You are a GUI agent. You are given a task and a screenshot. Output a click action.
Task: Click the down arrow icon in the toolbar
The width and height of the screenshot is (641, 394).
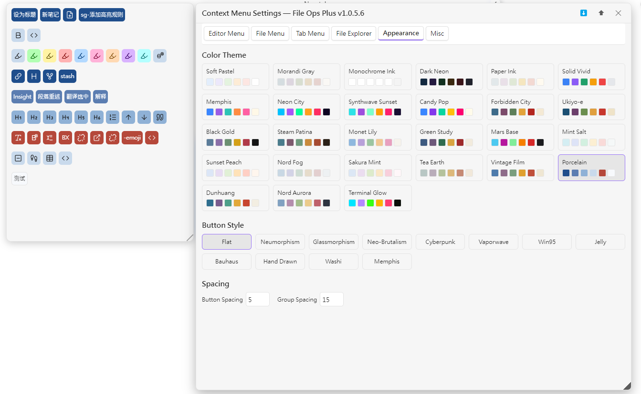click(144, 117)
